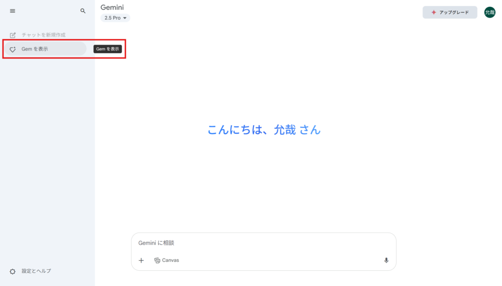Click the Gemini に相談 input field

pos(263,243)
